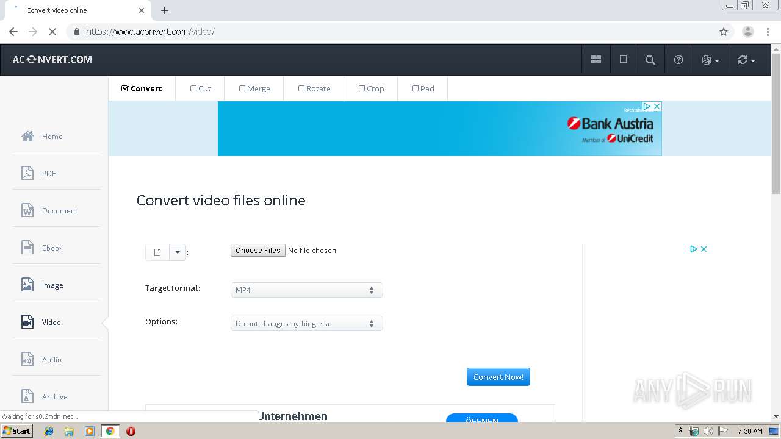Expand the file source dropdown arrow
This screenshot has width=781, height=439.
pos(178,252)
